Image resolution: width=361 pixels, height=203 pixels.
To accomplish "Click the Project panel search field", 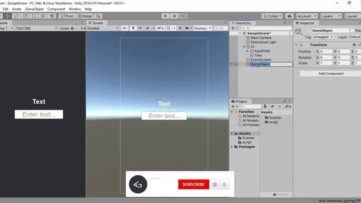I will (252, 107).
